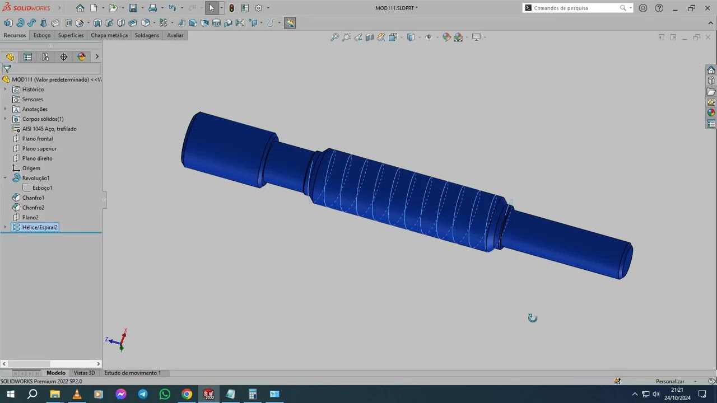Click the feature tree filter funnel
The width and height of the screenshot is (717, 403).
coord(7,69)
